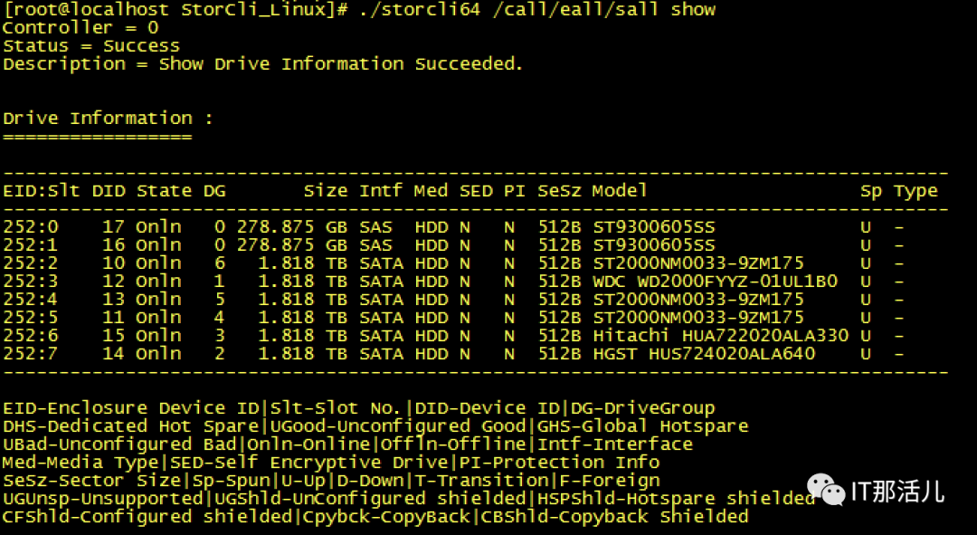Click 'Controller = 0' line

coord(81,28)
